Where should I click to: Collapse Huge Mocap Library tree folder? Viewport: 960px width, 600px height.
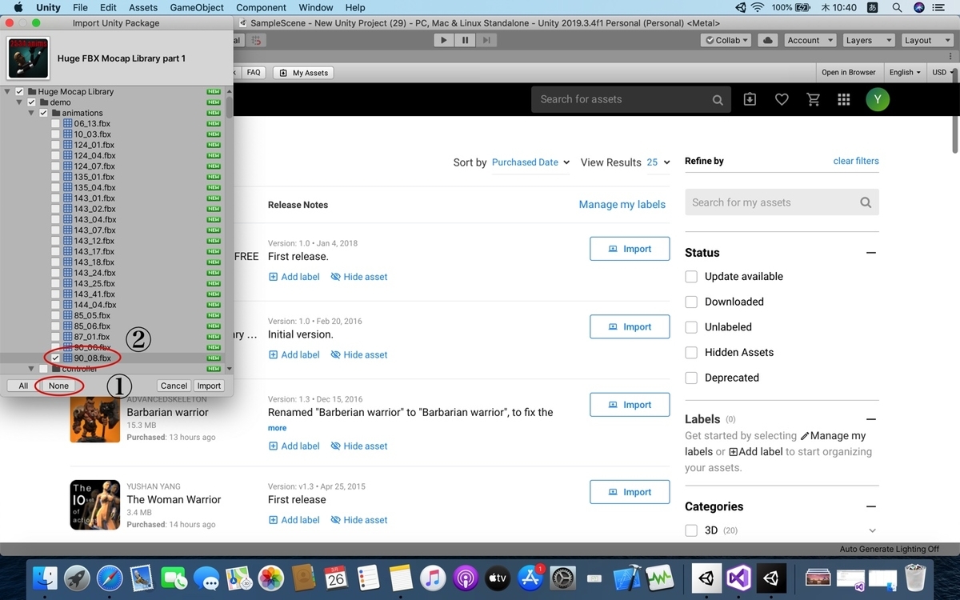tap(8, 92)
